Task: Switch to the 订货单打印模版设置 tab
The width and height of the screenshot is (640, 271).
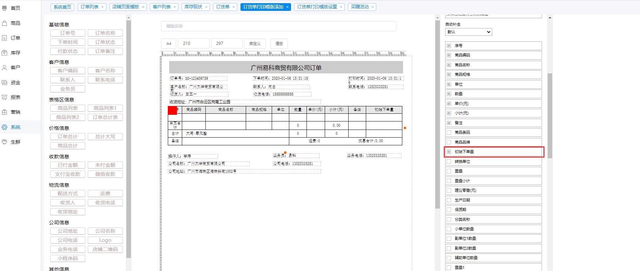Action: point(317,7)
